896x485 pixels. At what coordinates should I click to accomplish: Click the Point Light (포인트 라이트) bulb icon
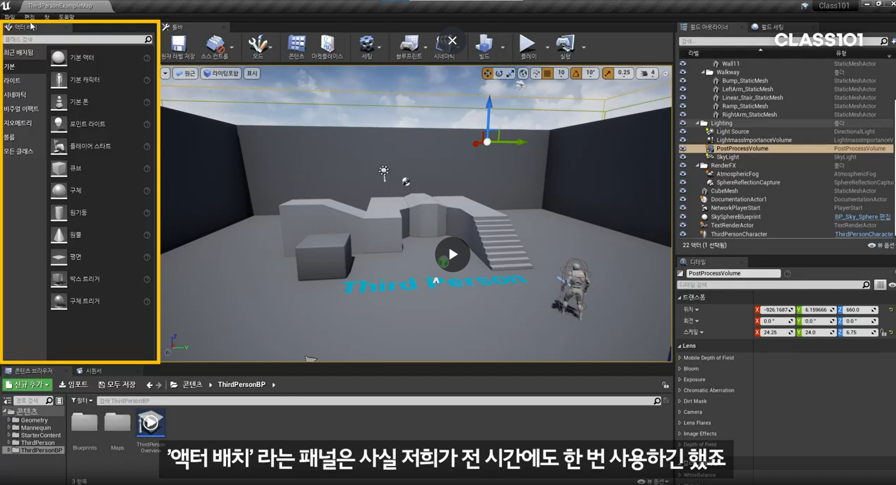point(58,124)
